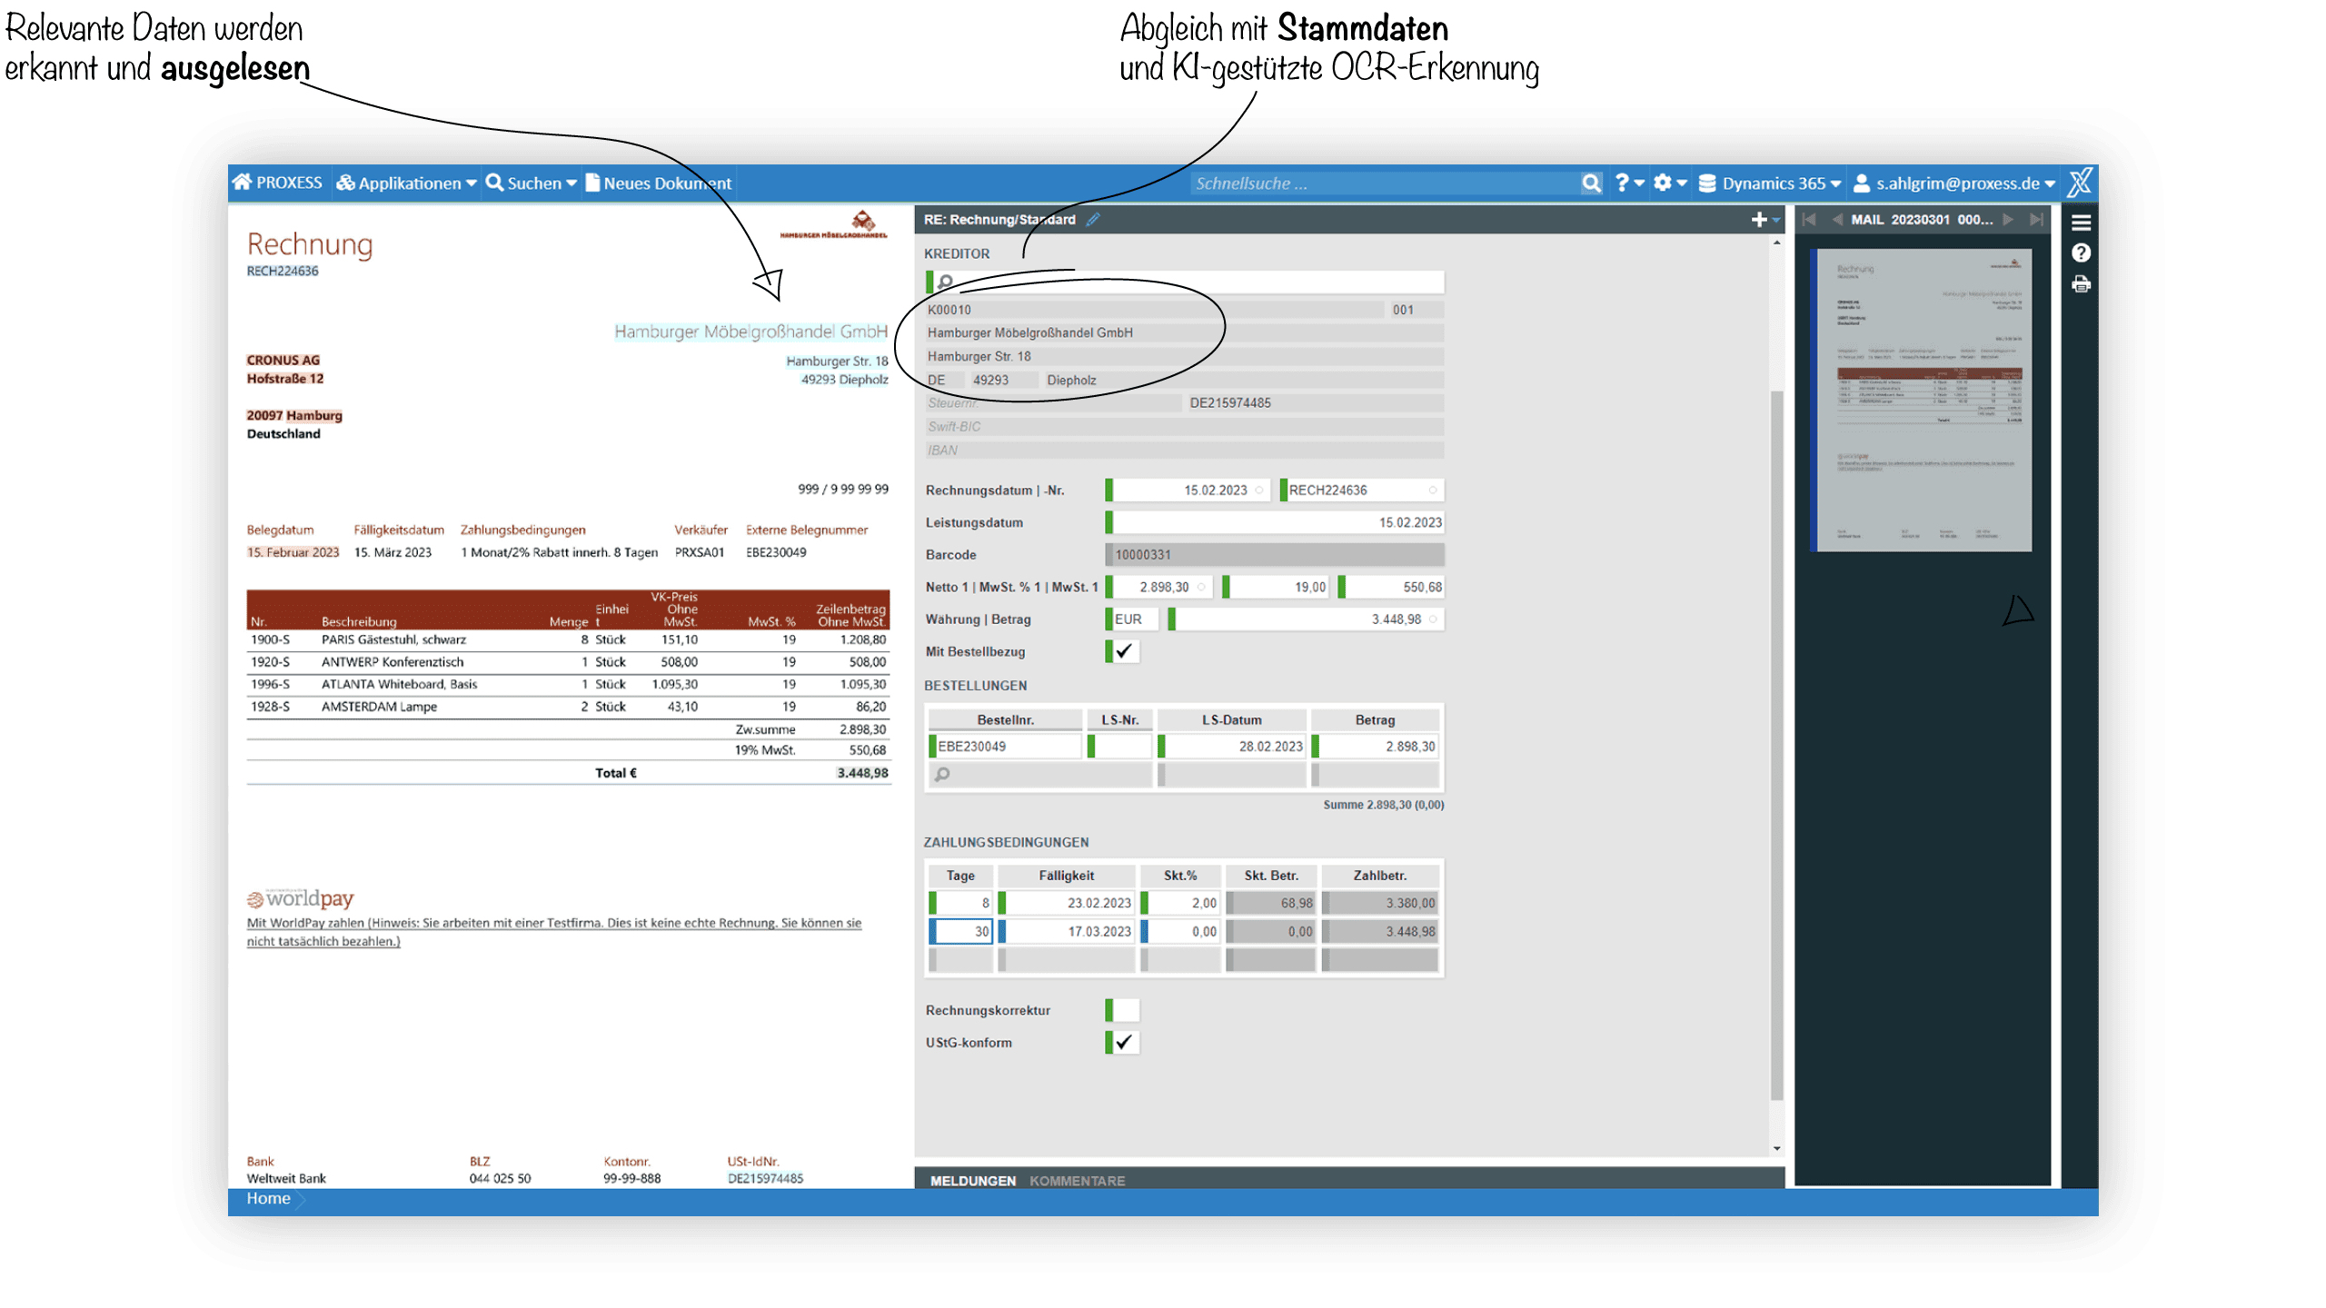2326x1308 pixels.
Task: Click the form panel vertical scrollbar
Action: pyautogui.click(x=1776, y=745)
